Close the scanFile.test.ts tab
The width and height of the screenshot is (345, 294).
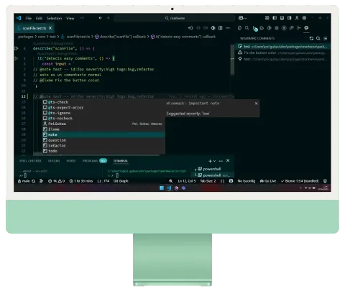pos(50,28)
